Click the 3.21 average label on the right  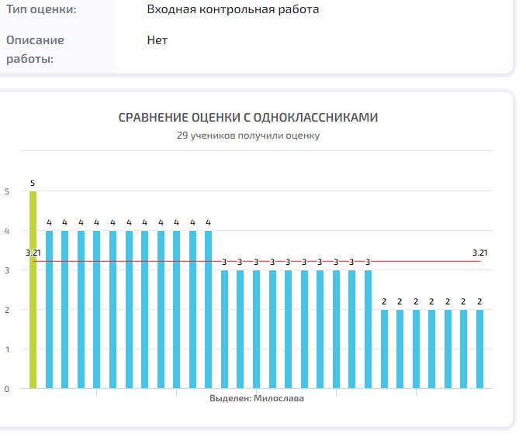click(481, 253)
